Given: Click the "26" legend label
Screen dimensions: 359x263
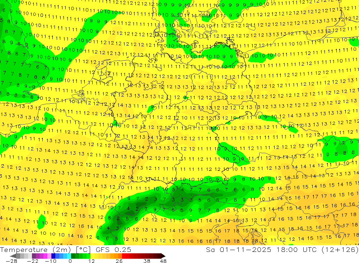Looking at the screenshot, I should click(x=119, y=261).
